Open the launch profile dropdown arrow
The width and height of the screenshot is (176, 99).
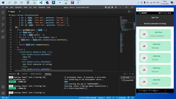(x=127, y=74)
